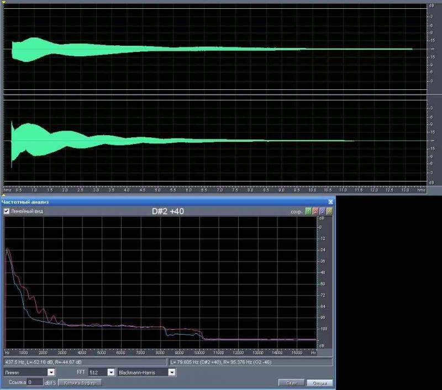Click the 10000 Hz label on spectrum axis
The height and width of the screenshot is (390, 442).
[x=199, y=352]
